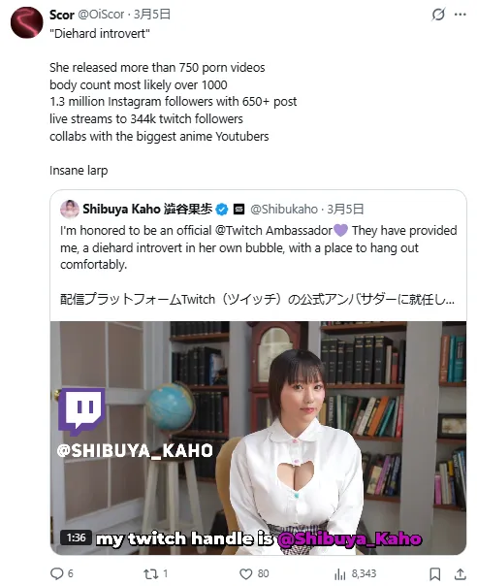Open the reply icon with 6 comments
The height and width of the screenshot is (586, 477).
[x=57, y=573]
